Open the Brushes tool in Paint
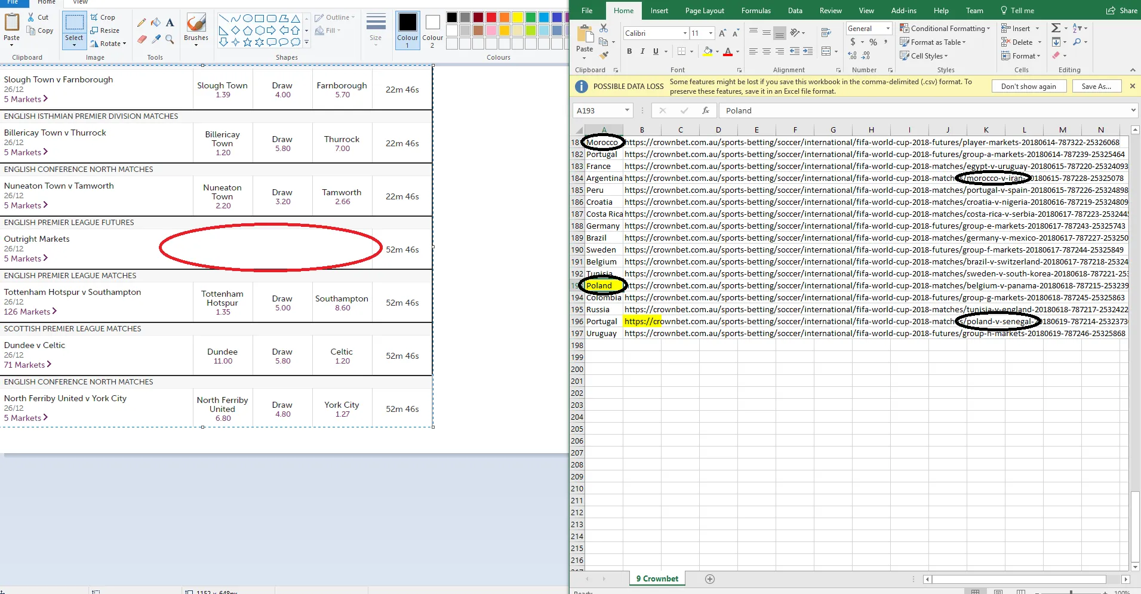 [196, 30]
